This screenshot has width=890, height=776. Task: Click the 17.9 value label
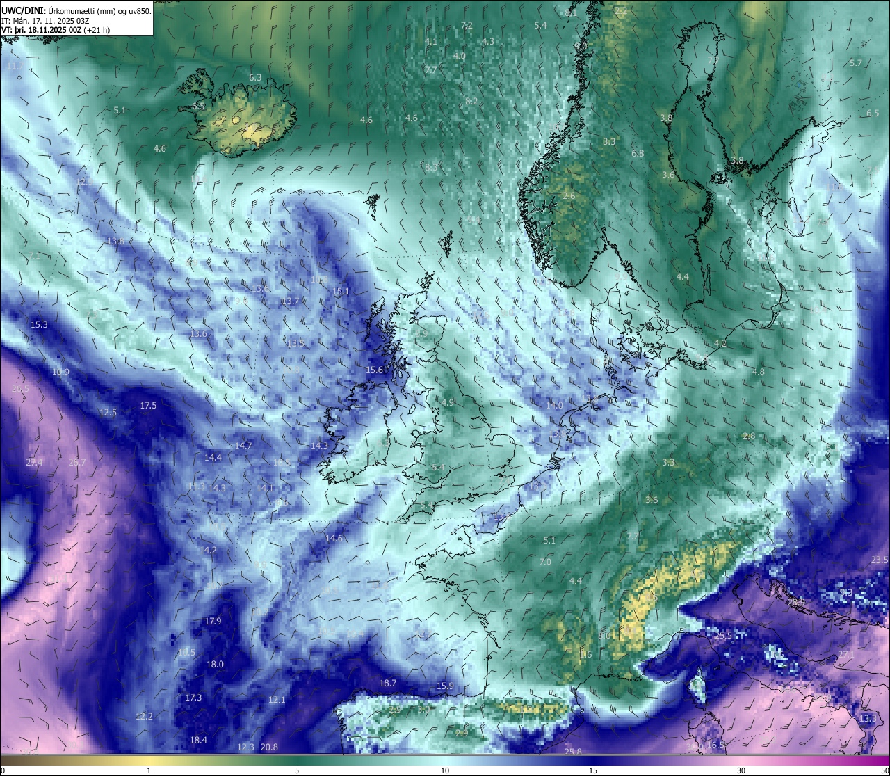click(x=213, y=621)
